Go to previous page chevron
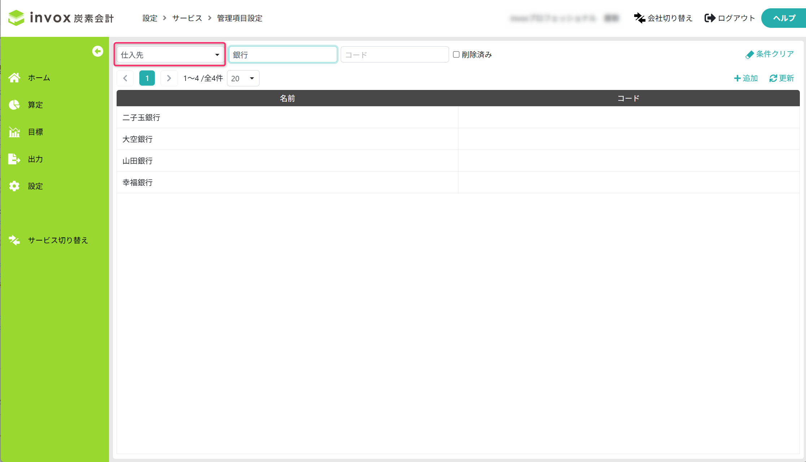 [x=125, y=78]
